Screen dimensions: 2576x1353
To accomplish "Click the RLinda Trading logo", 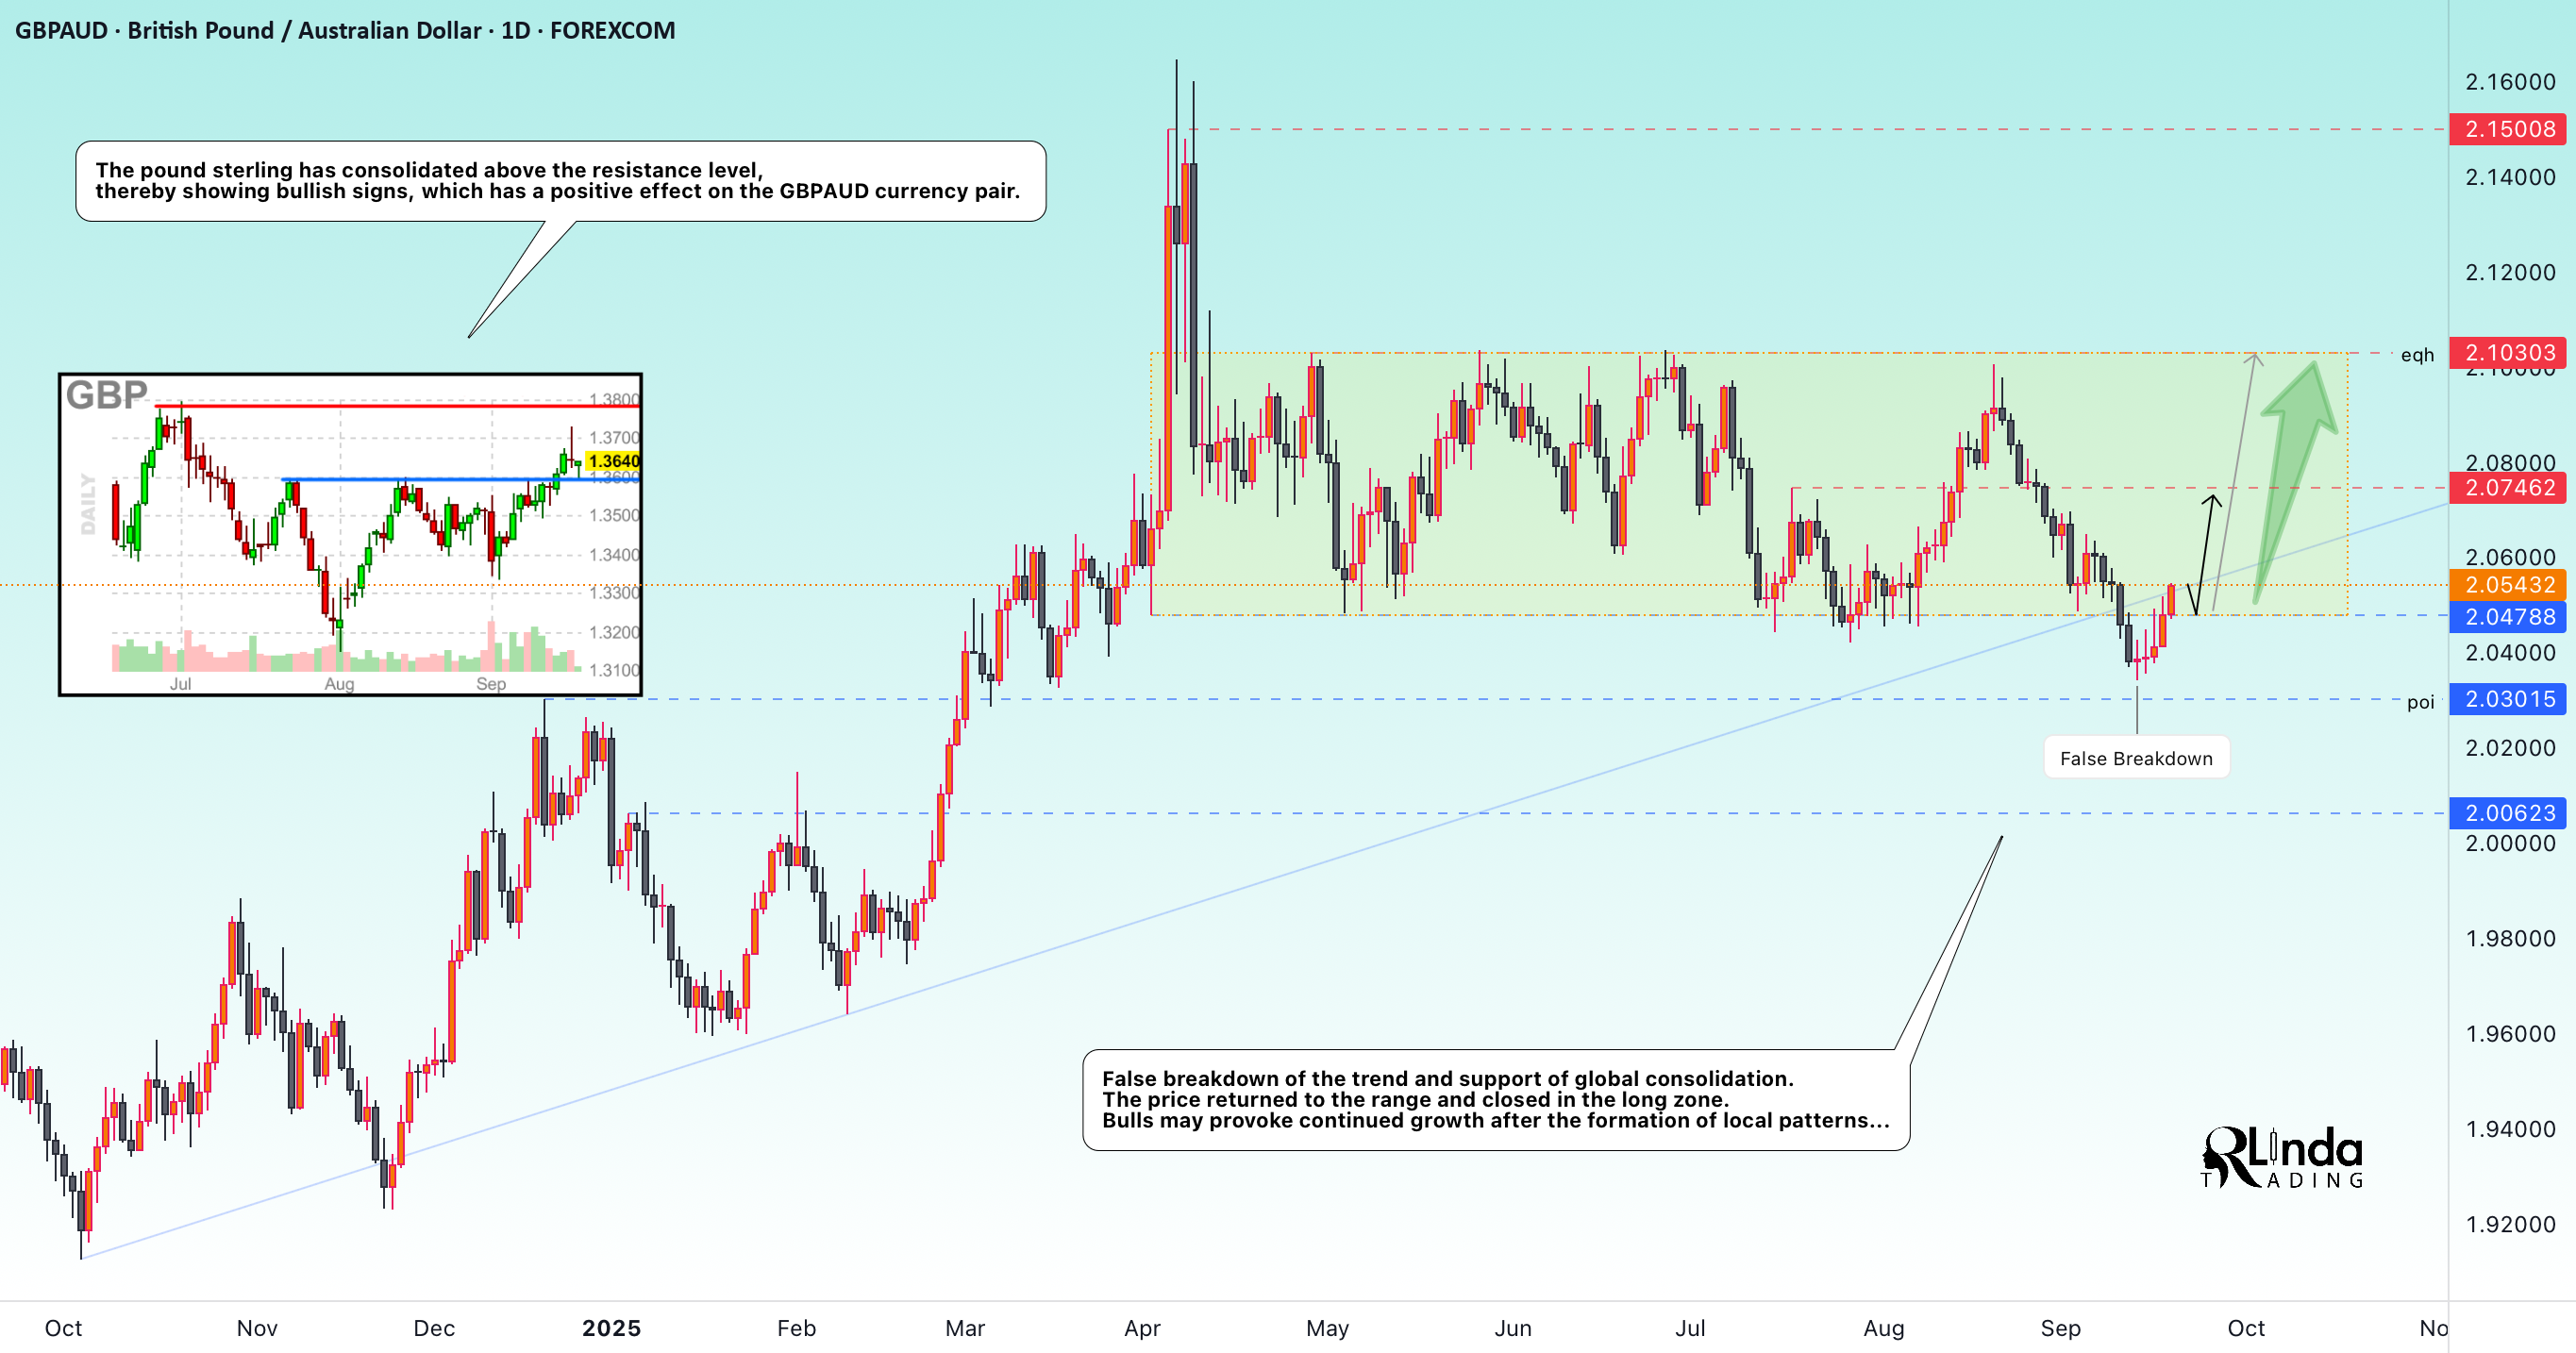I will pyautogui.click(x=2282, y=1158).
